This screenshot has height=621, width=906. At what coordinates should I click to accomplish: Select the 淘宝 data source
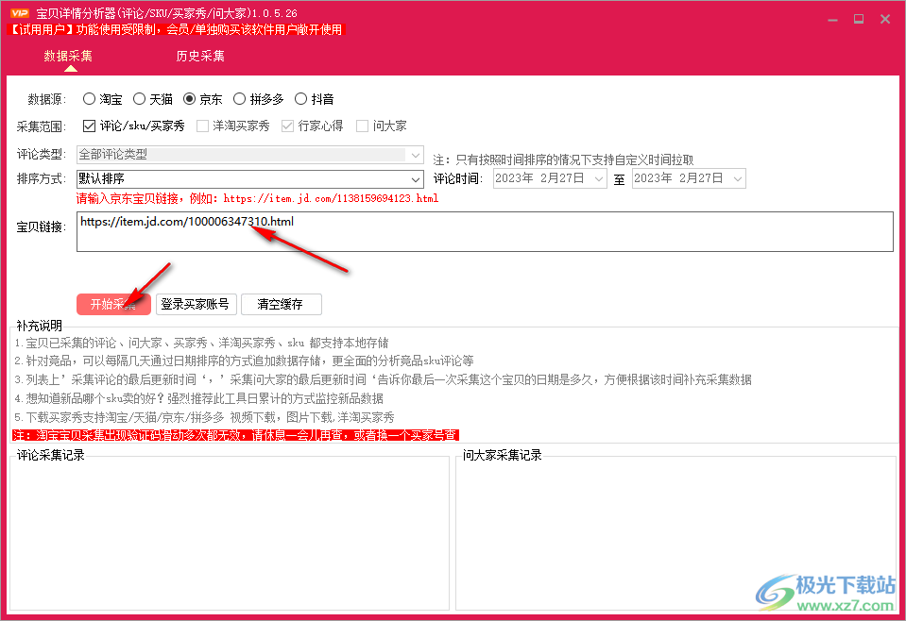coord(91,98)
